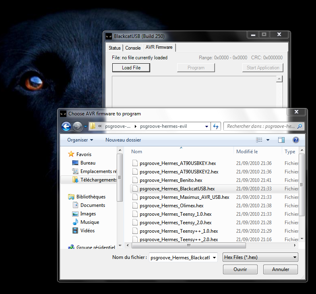The image size is (316, 294).
Task: Switch to the Console tab
Action: coord(133,48)
